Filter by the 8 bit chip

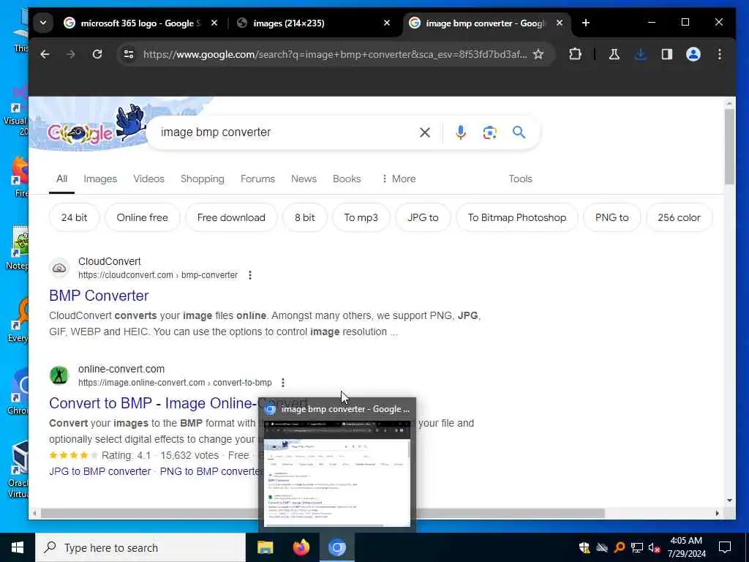305,217
